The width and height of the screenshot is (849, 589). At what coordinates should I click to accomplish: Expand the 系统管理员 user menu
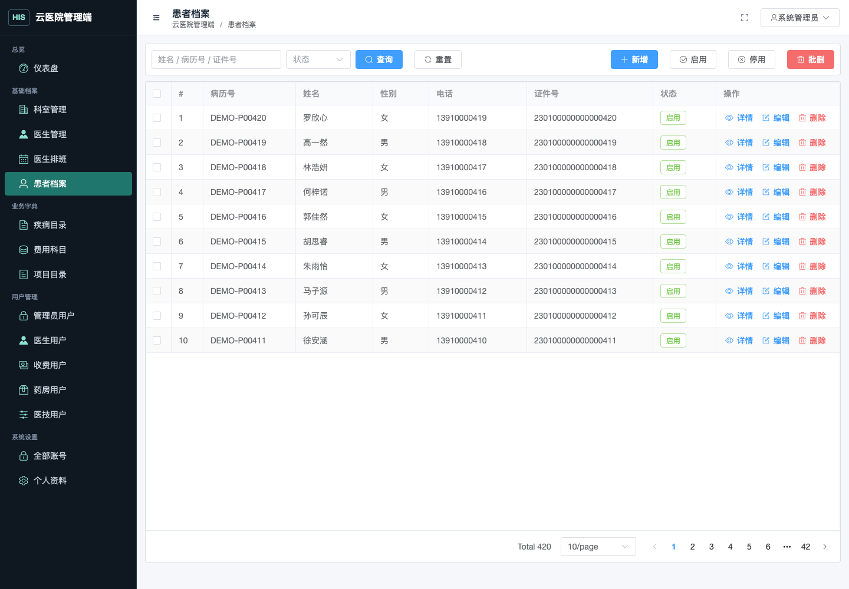point(800,18)
